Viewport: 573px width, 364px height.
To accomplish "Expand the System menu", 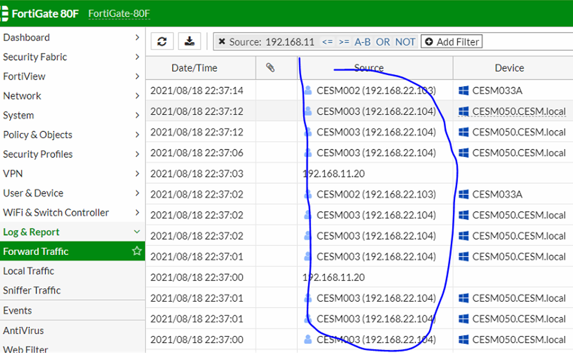I will tap(72, 115).
